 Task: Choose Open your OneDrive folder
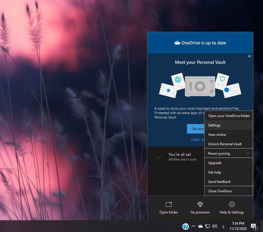228,116
